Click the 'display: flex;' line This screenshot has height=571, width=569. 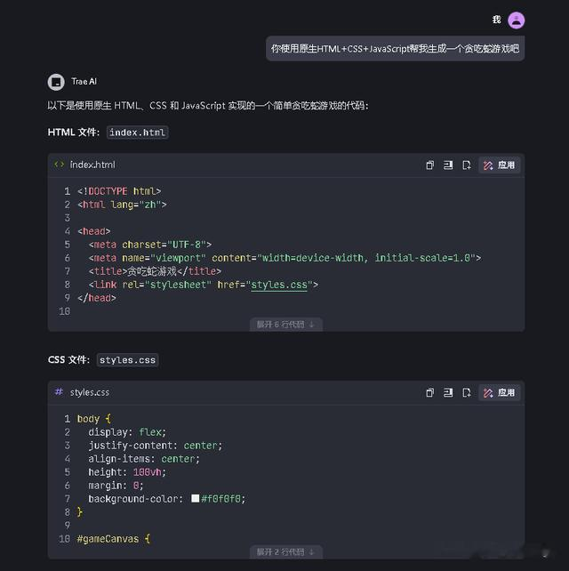coord(127,432)
